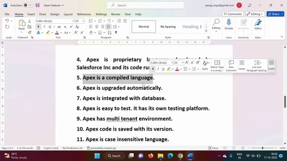Center align text in ribbon
Viewport: 287px width, 161px height.
coord(97,27)
